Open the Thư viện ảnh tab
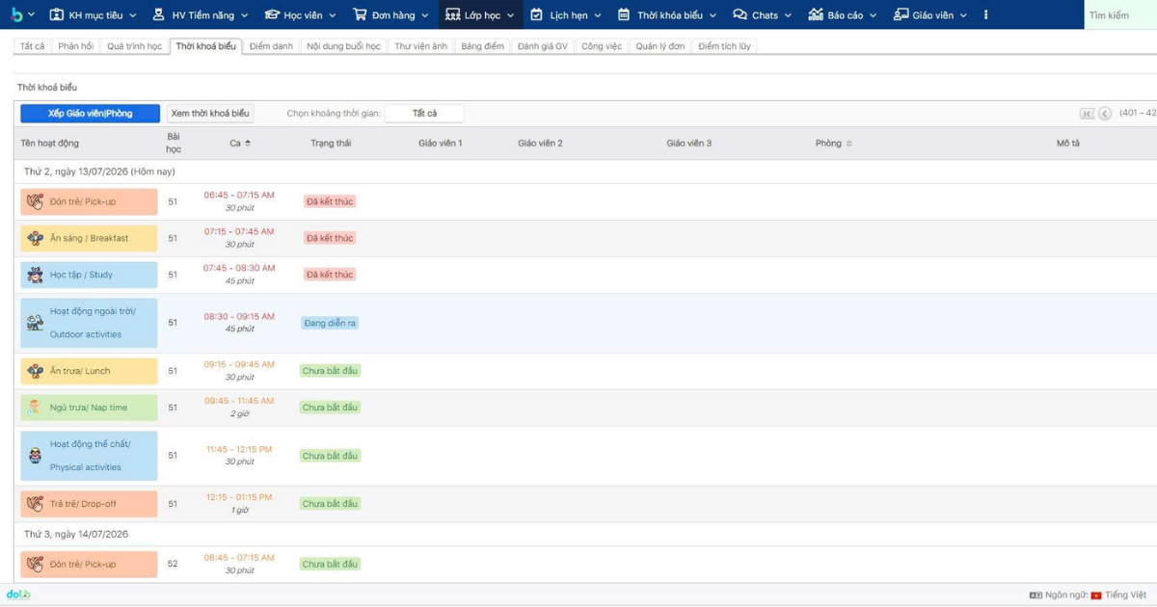Image resolution: width=1157 pixels, height=607 pixels. pyautogui.click(x=421, y=46)
